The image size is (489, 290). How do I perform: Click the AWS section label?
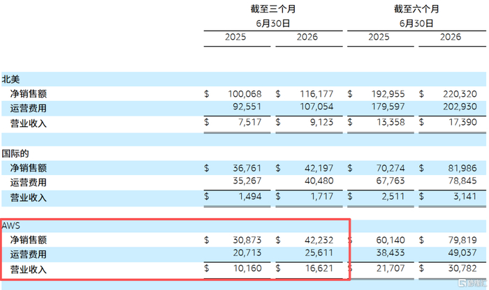[11, 225]
